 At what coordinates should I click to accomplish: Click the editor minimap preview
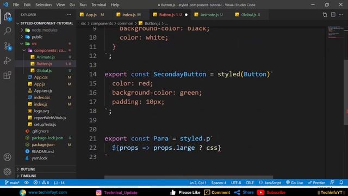coord(335,32)
